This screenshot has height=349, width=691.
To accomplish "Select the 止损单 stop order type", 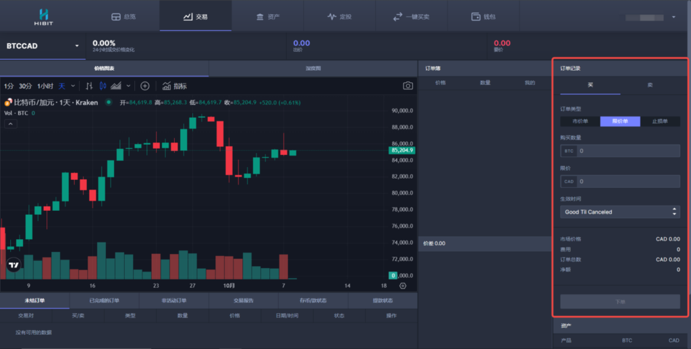I will tap(659, 121).
